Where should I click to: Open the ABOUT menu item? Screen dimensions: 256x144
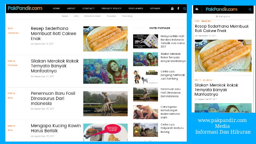coord(71,8)
